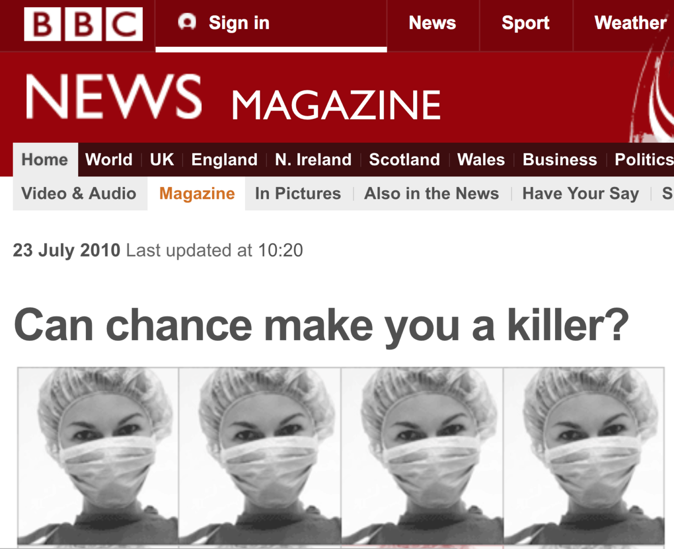Viewport: 674px width, 549px height.
Task: Select the Home navigation tab
Action: pos(45,160)
